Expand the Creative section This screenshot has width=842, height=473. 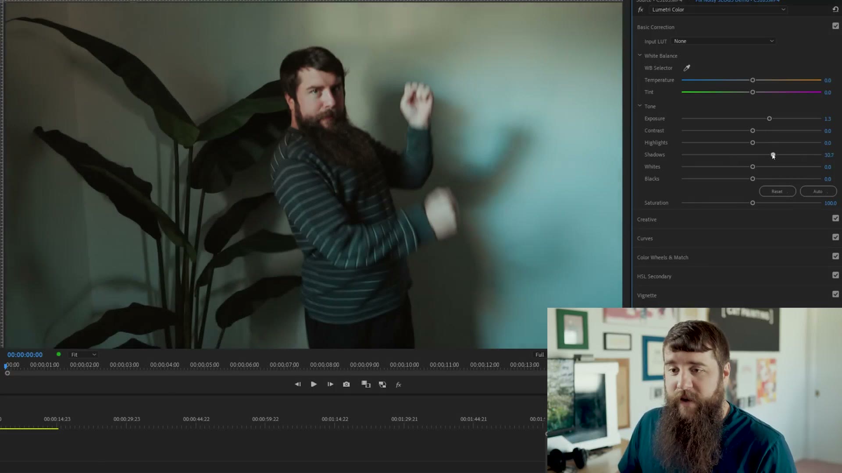pos(646,219)
